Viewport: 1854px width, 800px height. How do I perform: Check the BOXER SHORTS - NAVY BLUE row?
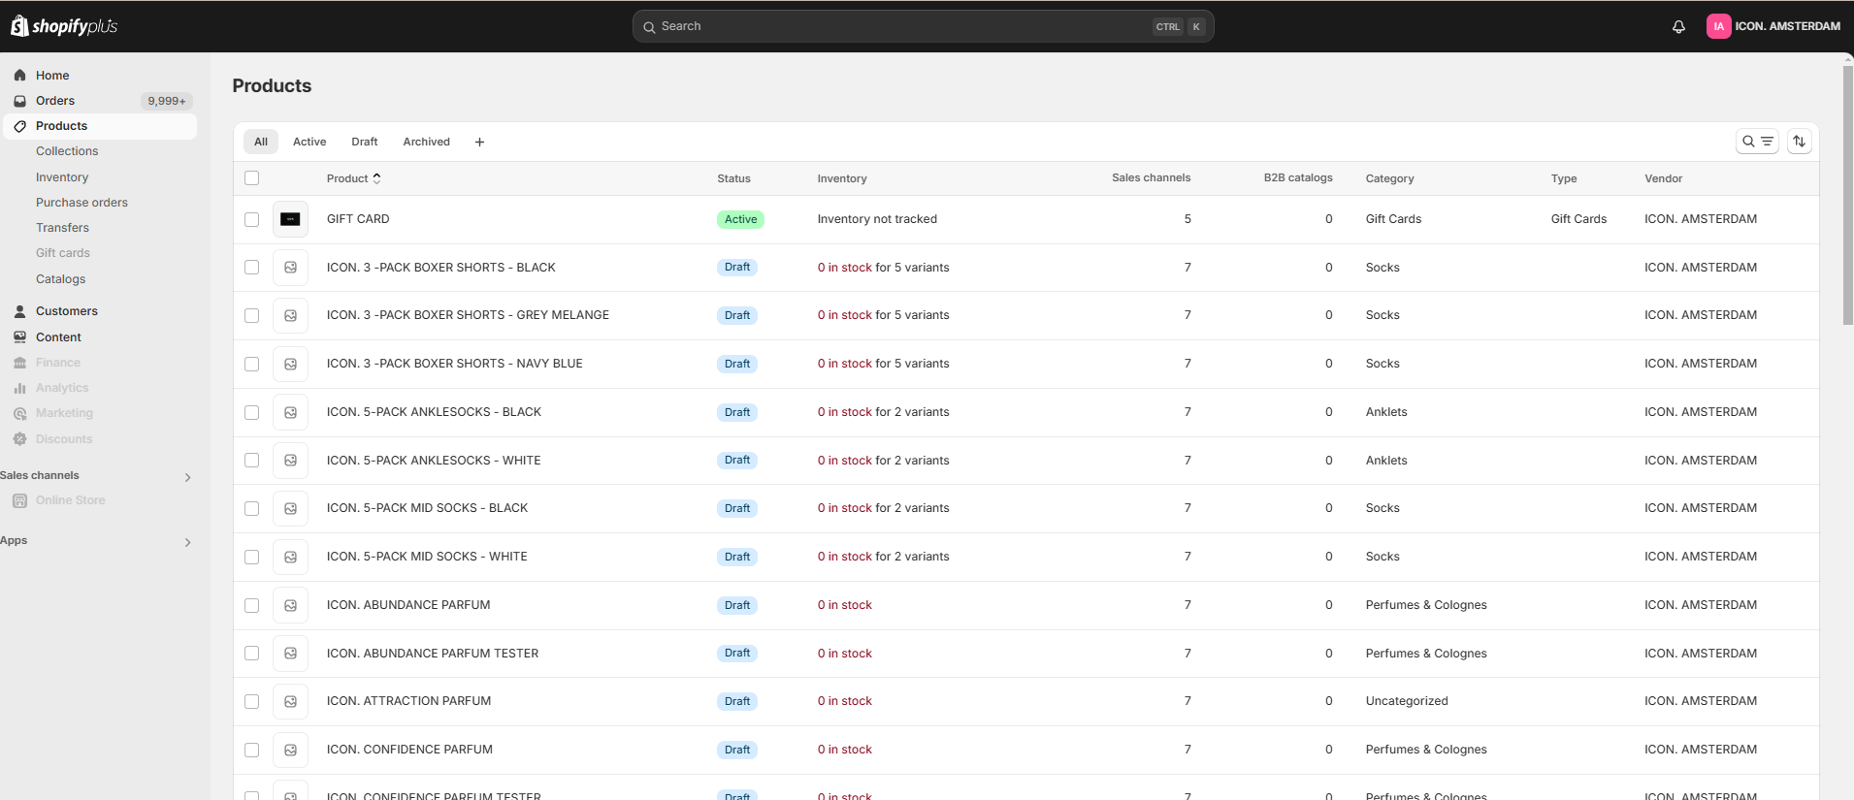click(252, 364)
